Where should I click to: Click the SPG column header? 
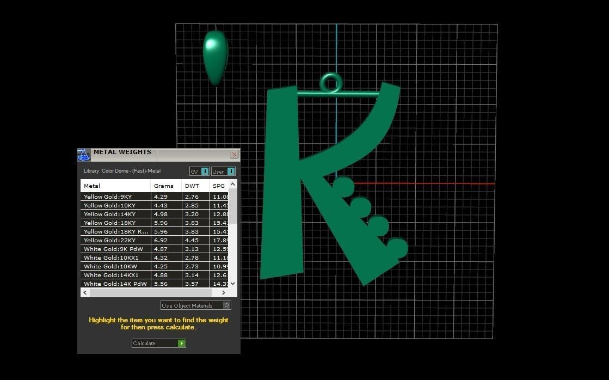point(219,186)
